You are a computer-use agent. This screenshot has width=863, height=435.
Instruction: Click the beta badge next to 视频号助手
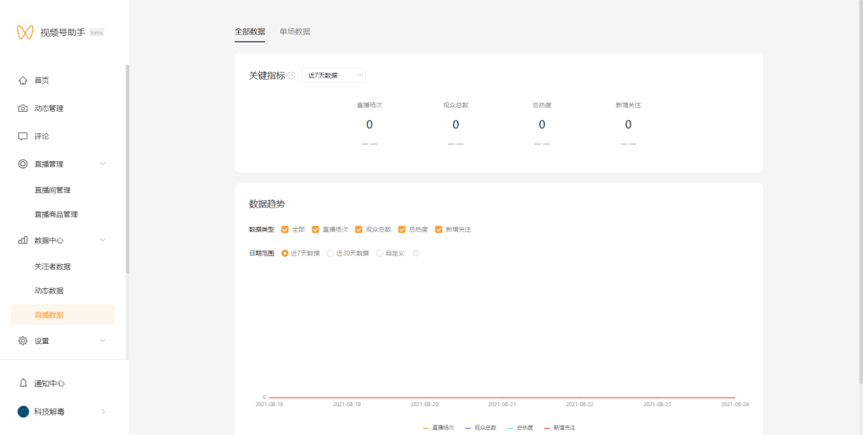point(97,33)
